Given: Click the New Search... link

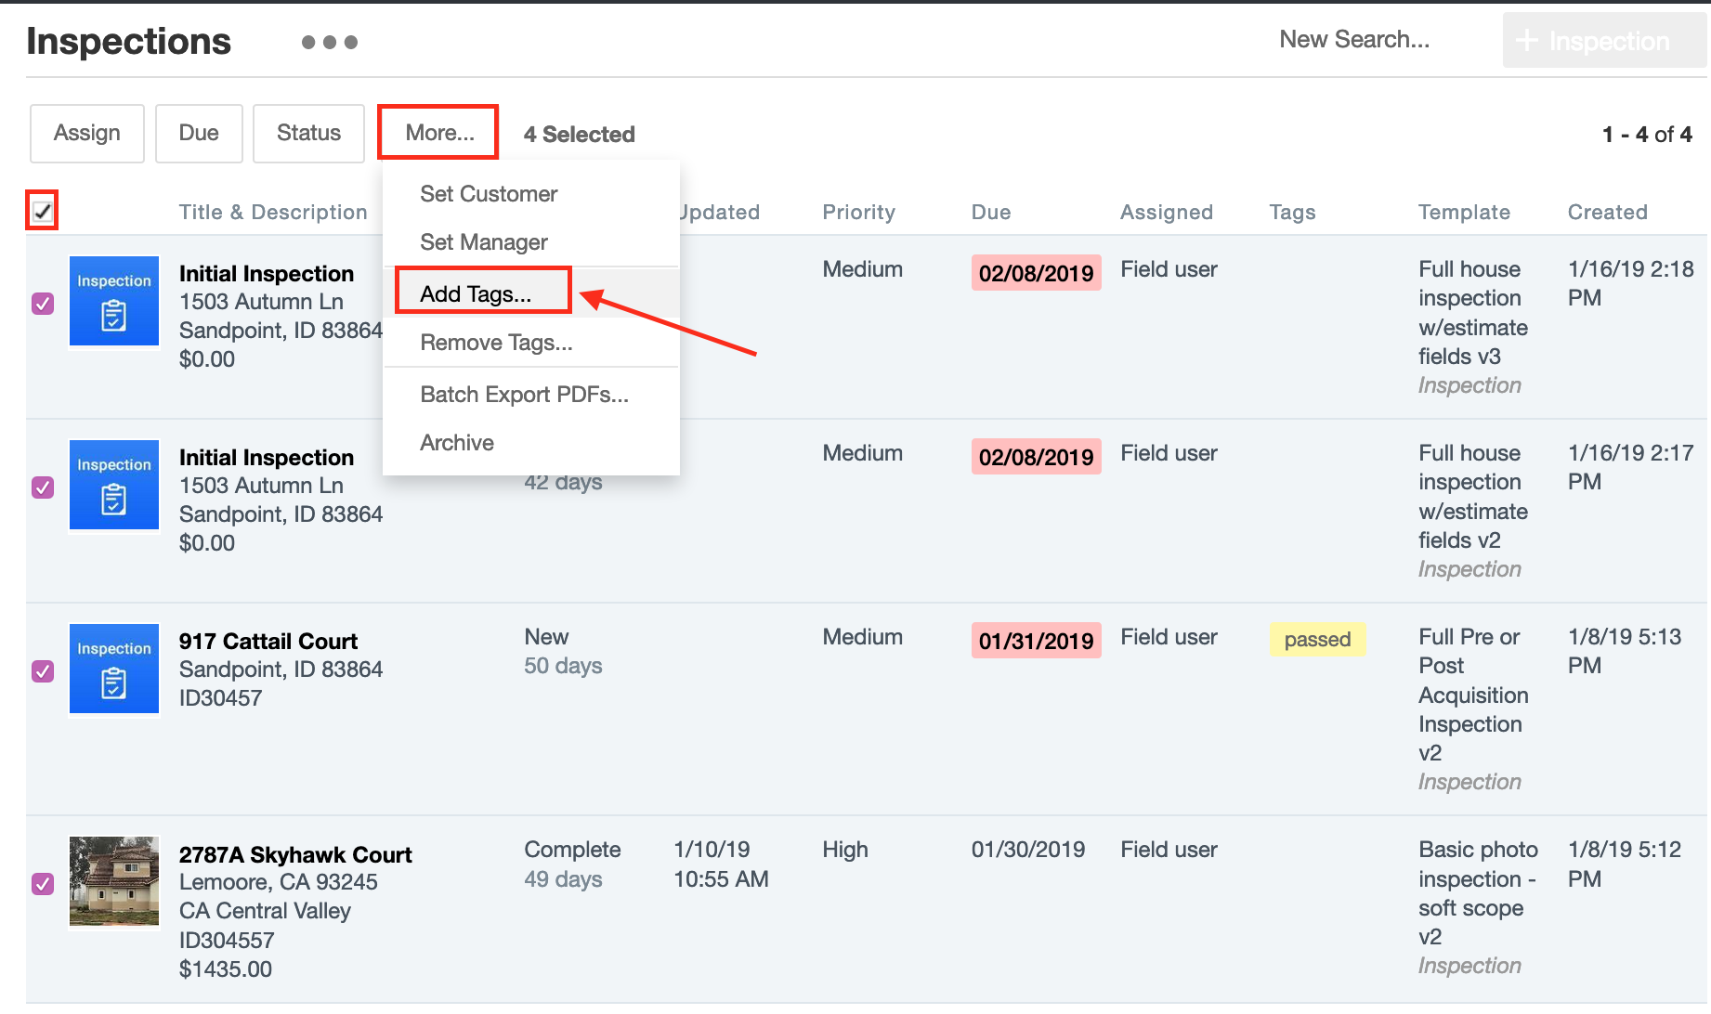Looking at the screenshot, I should tap(1353, 39).
